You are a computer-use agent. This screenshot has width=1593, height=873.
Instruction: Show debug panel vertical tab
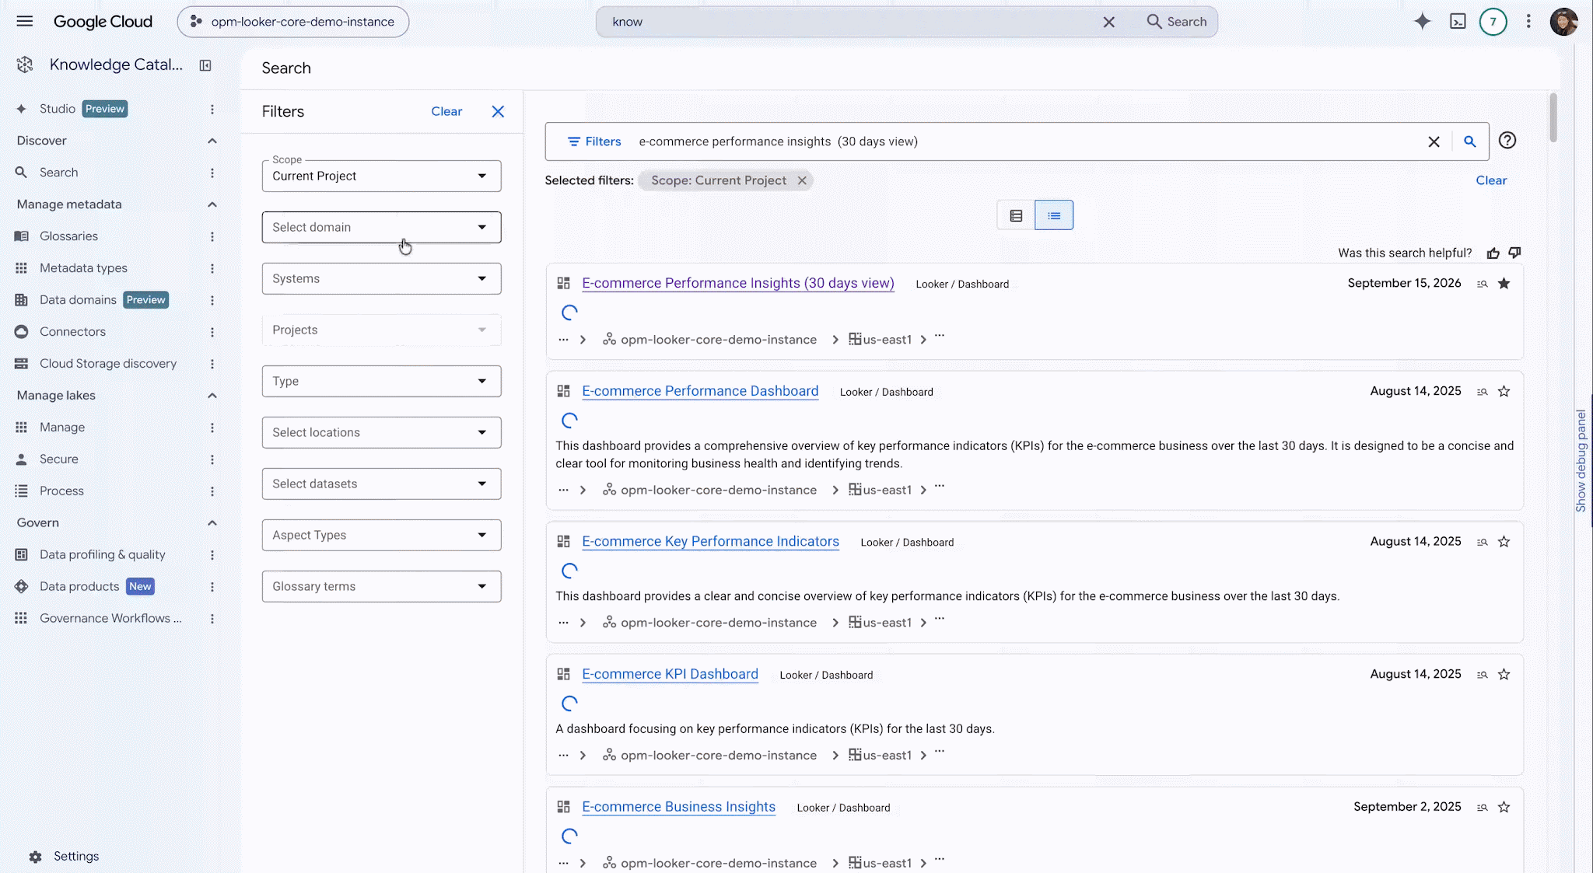point(1581,460)
